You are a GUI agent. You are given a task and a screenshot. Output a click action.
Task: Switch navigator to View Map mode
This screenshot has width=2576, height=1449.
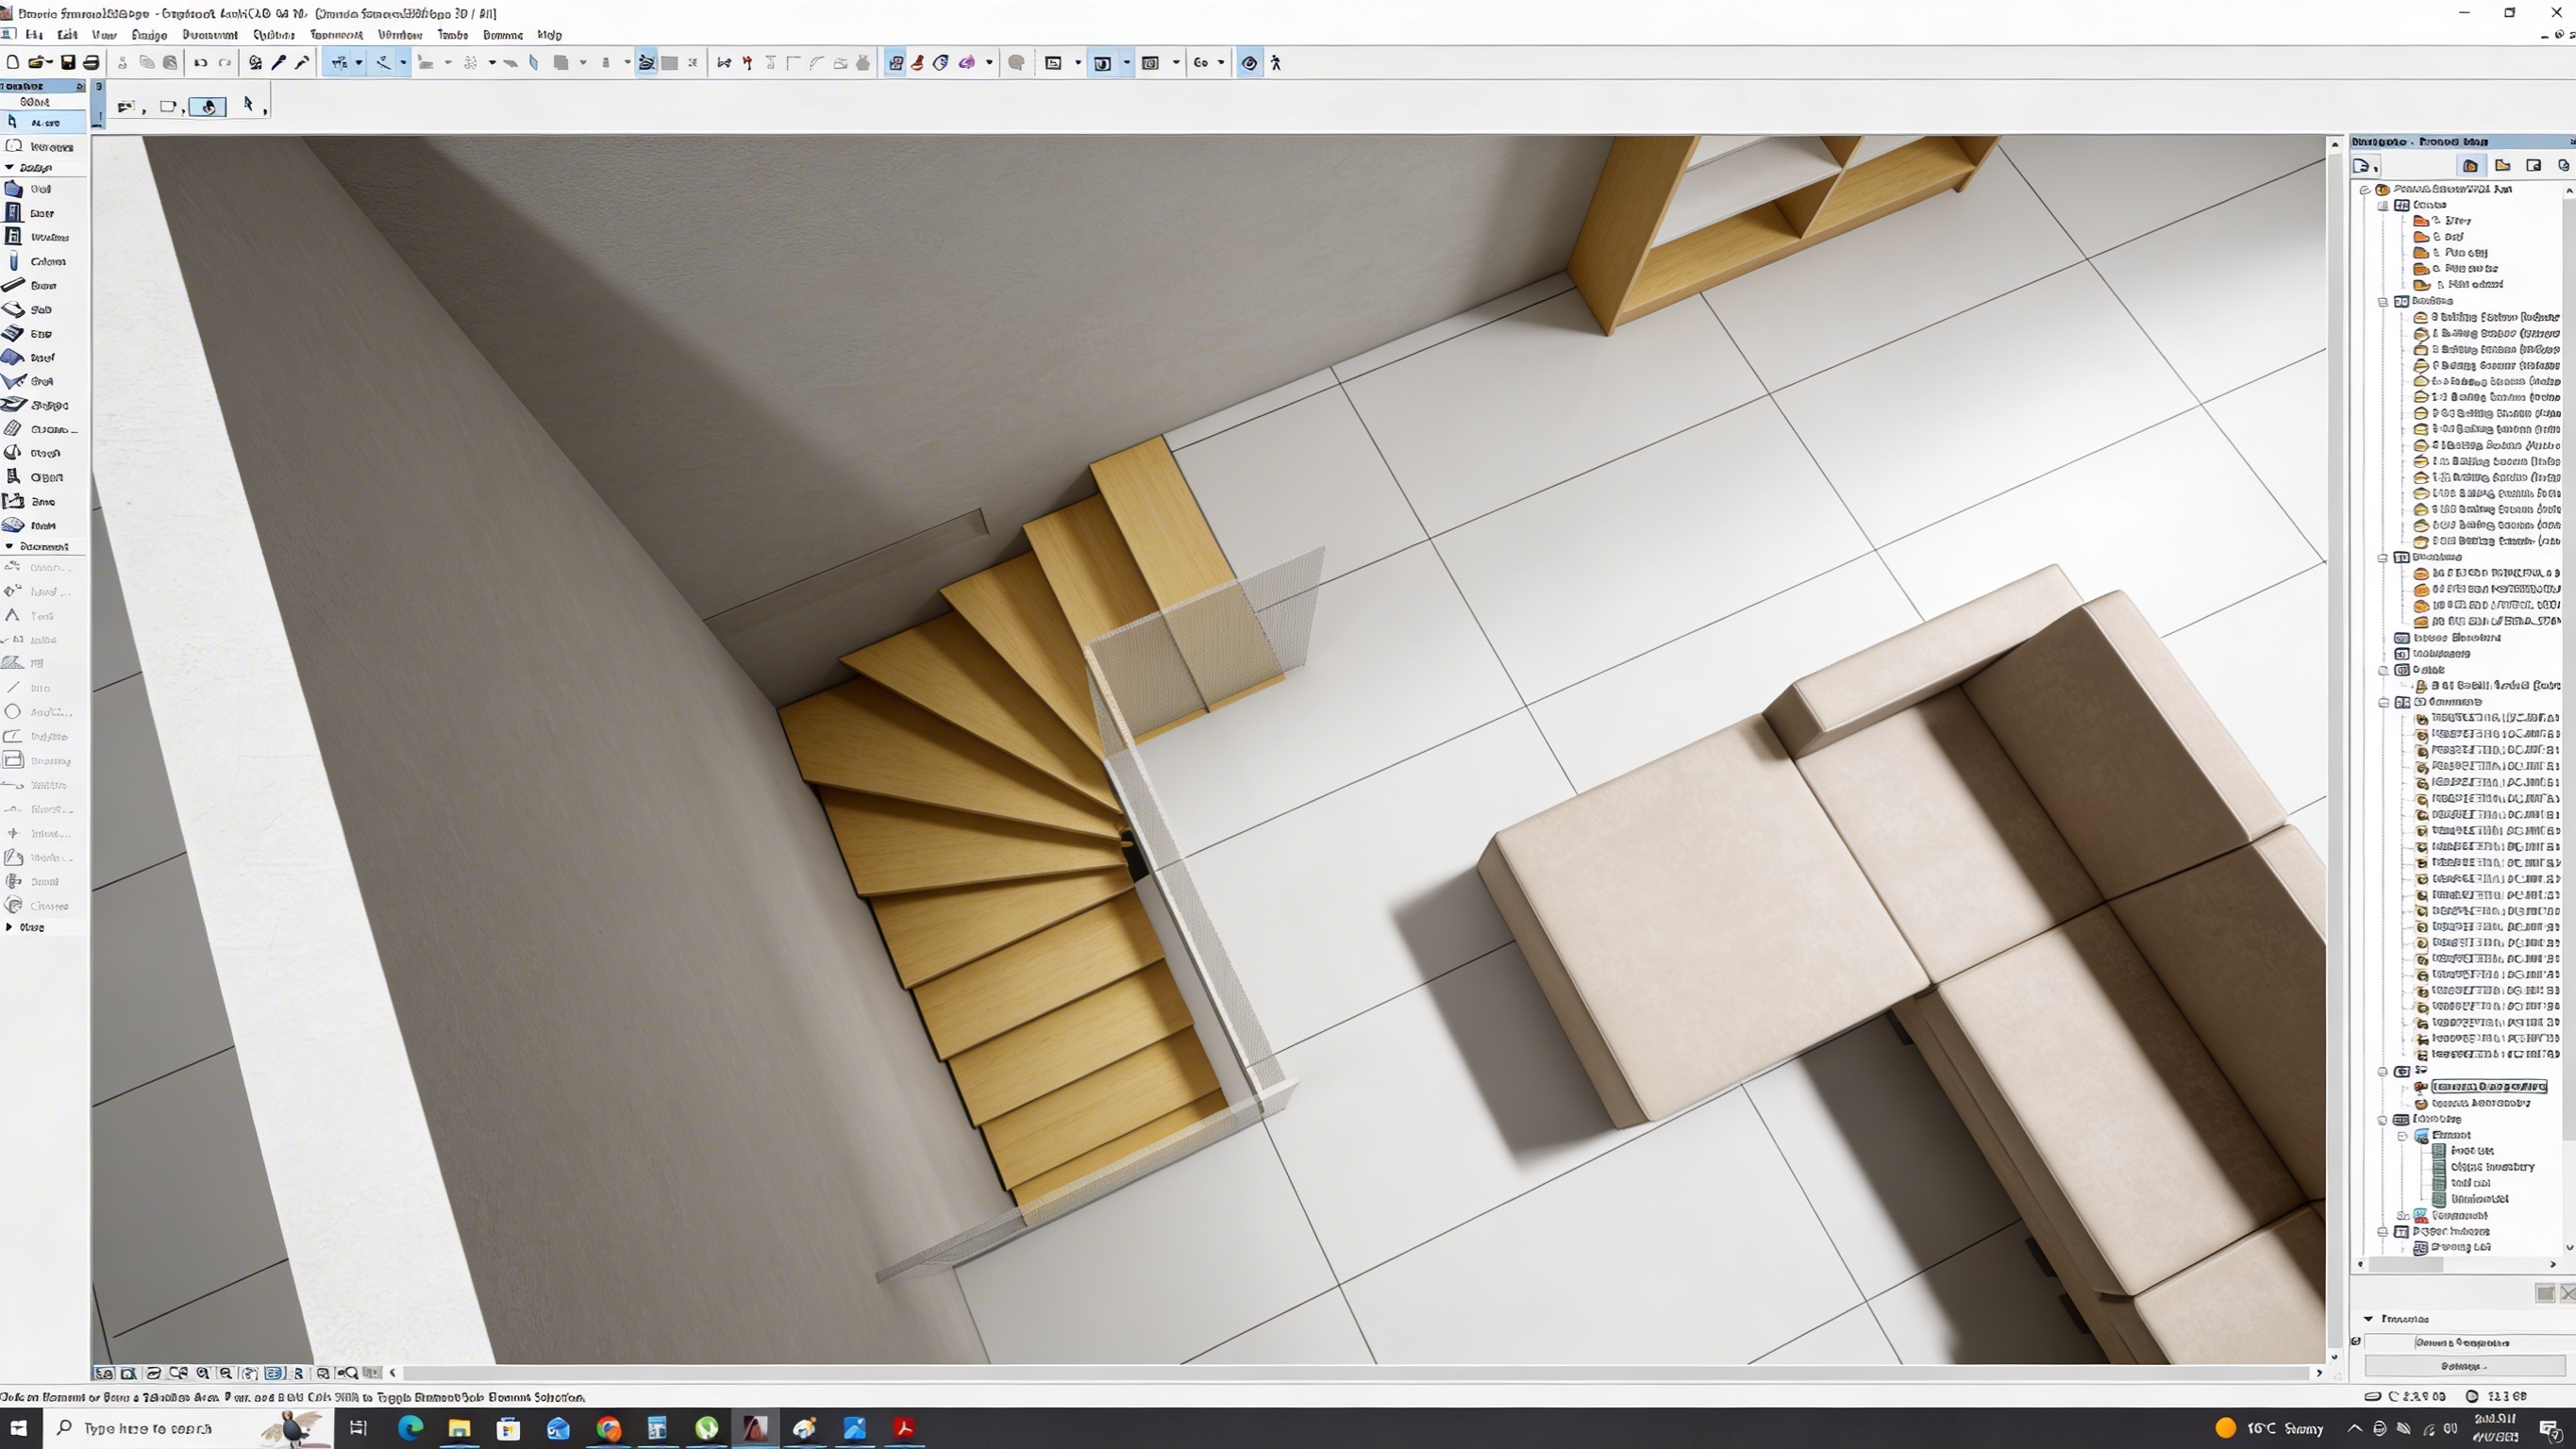pos(2502,166)
